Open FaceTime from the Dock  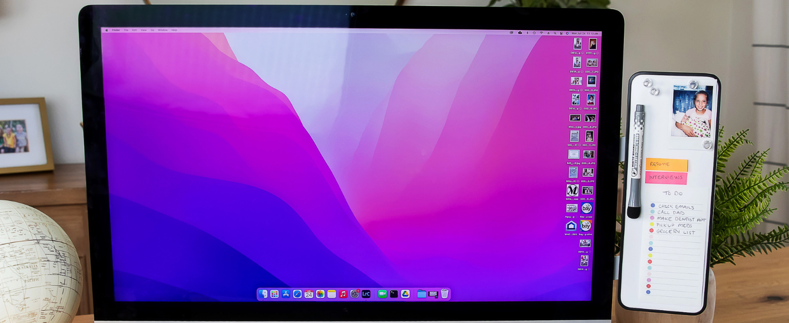click(x=383, y=294)
